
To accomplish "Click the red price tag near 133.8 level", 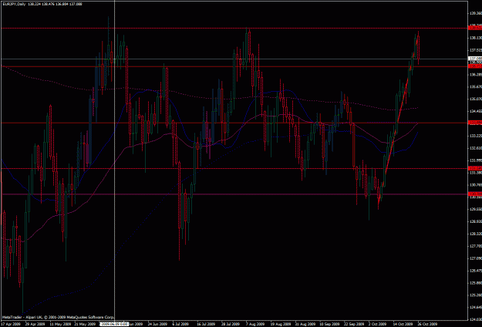I will point(475,123).
